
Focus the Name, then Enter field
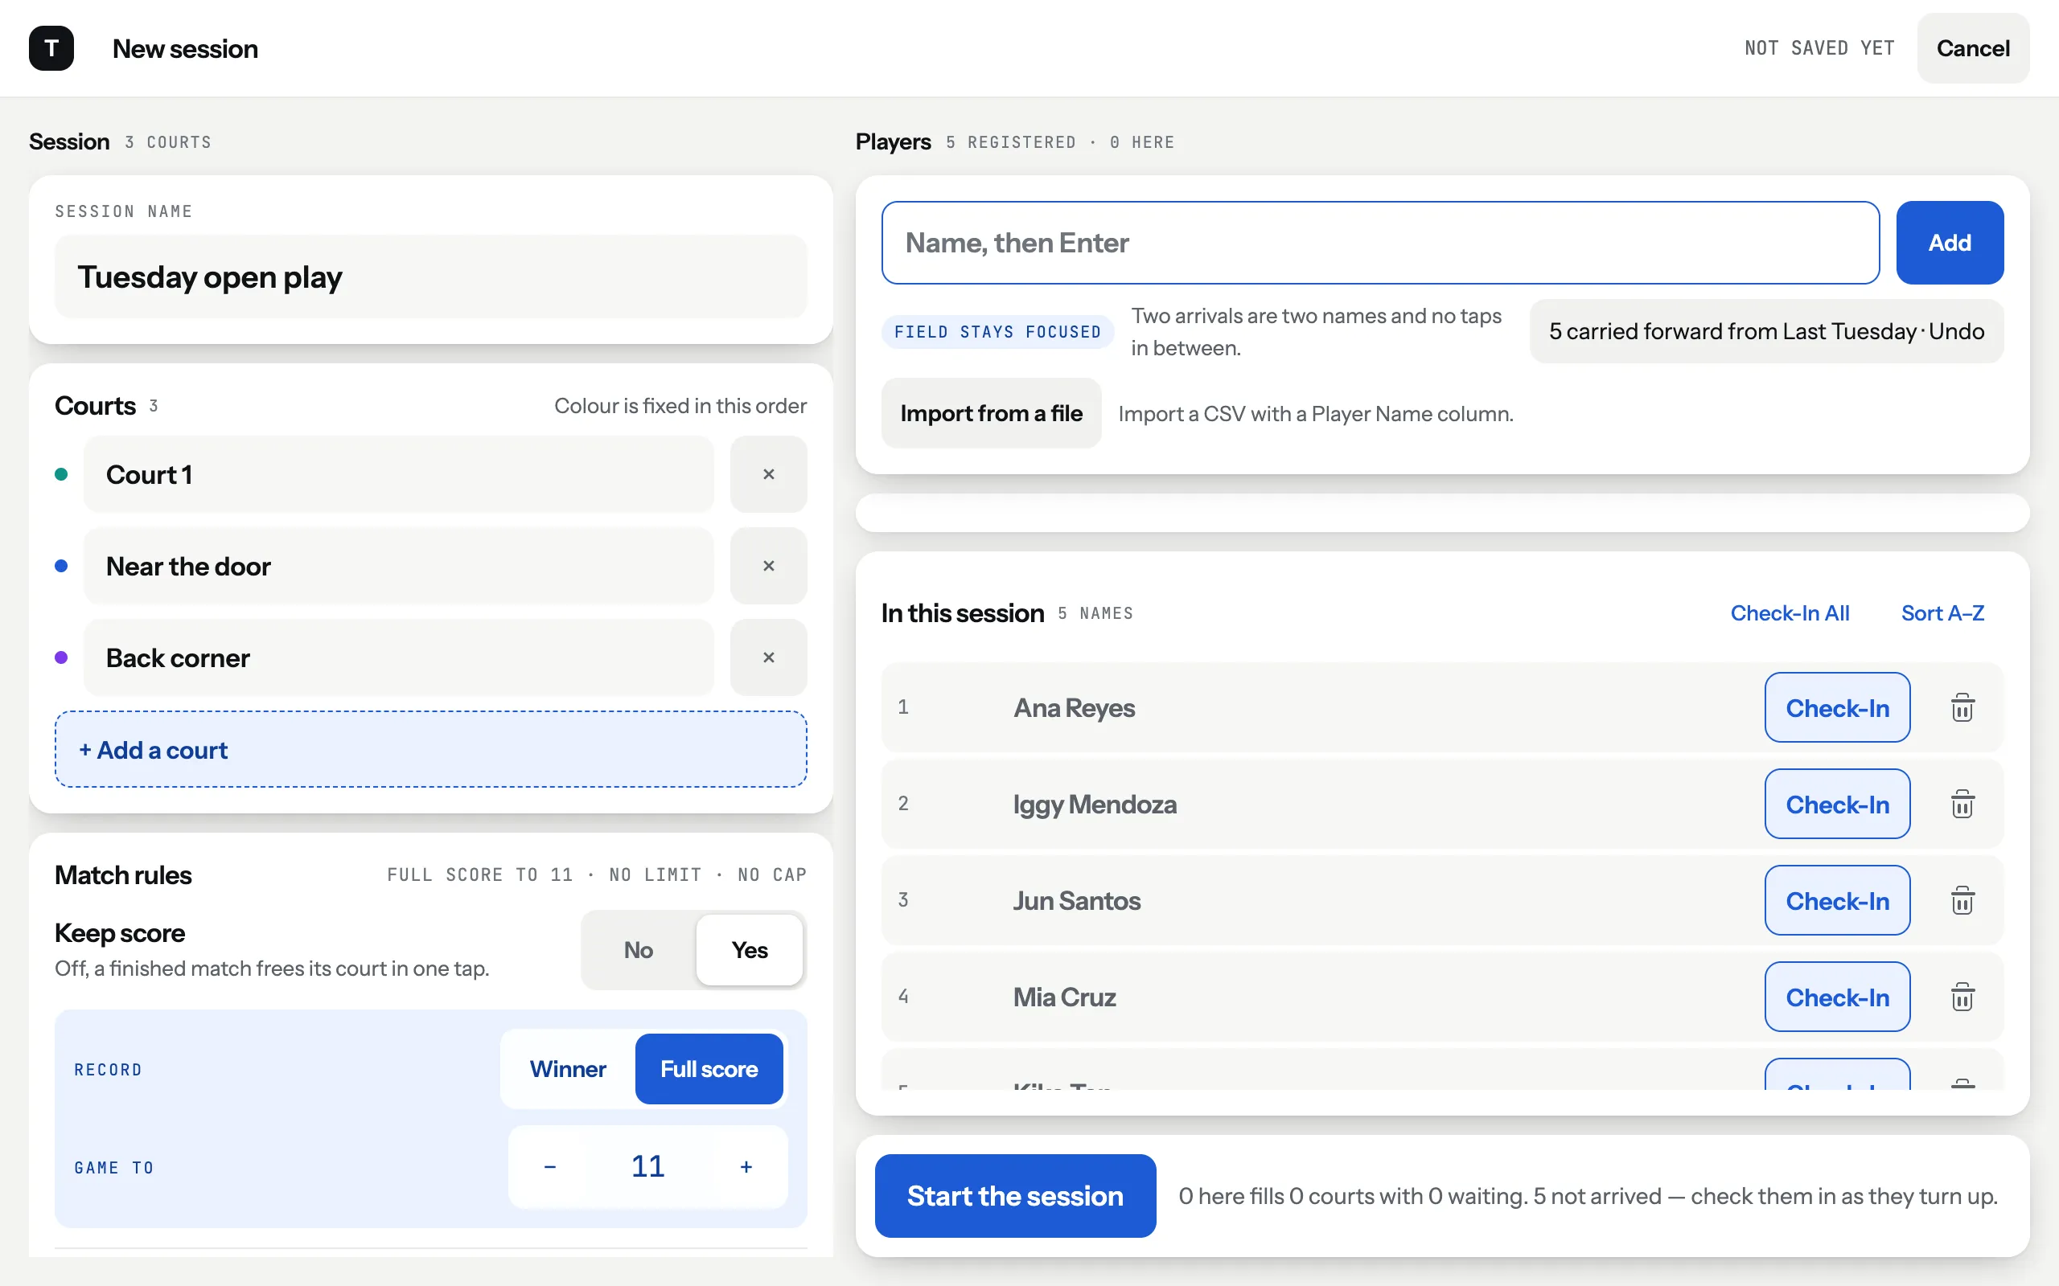[1380, 243]
